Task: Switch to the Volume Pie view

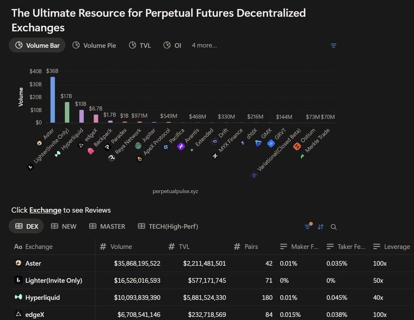Action: 94,45
